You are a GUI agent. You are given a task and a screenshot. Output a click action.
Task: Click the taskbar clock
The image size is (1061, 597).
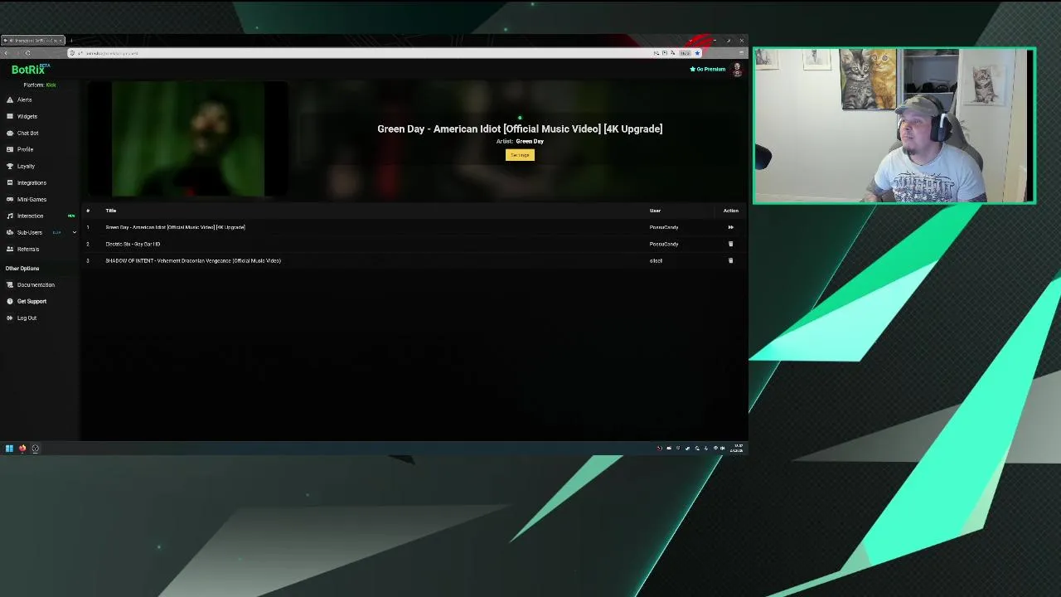(x=737, y=449)
